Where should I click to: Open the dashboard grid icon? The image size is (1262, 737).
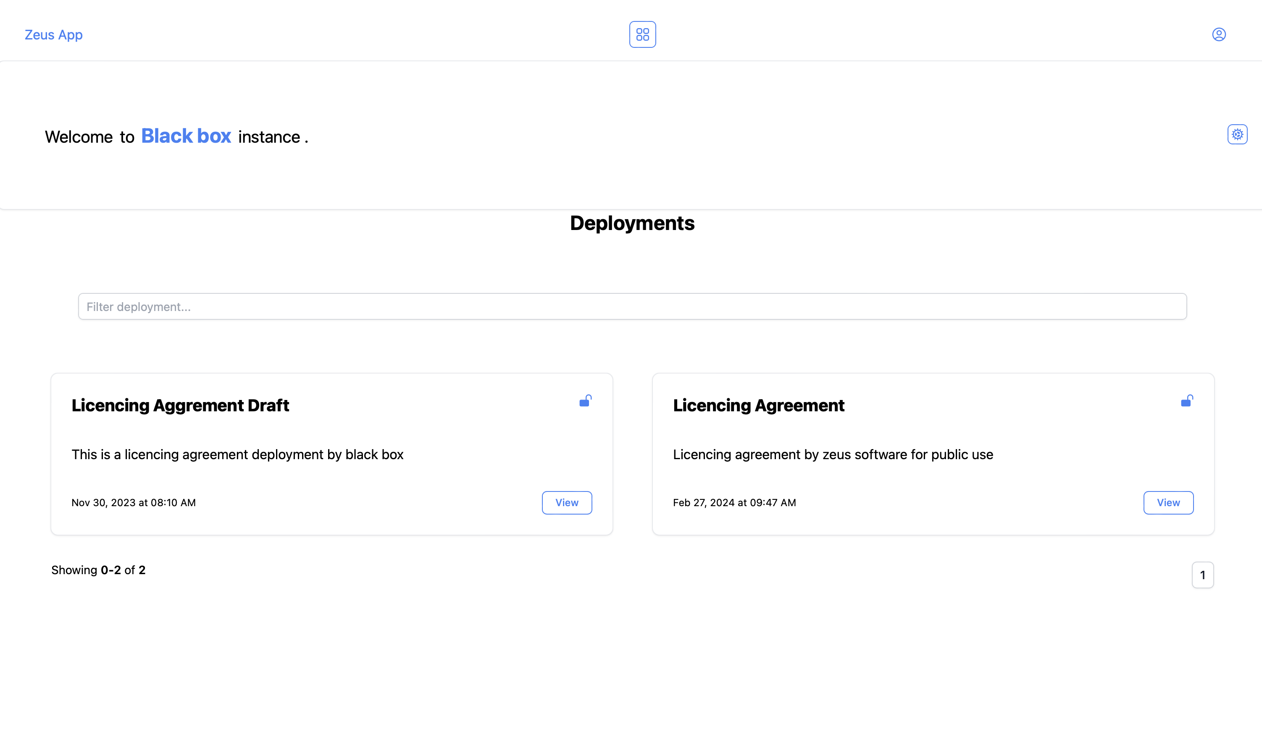(x=642, y=34)
